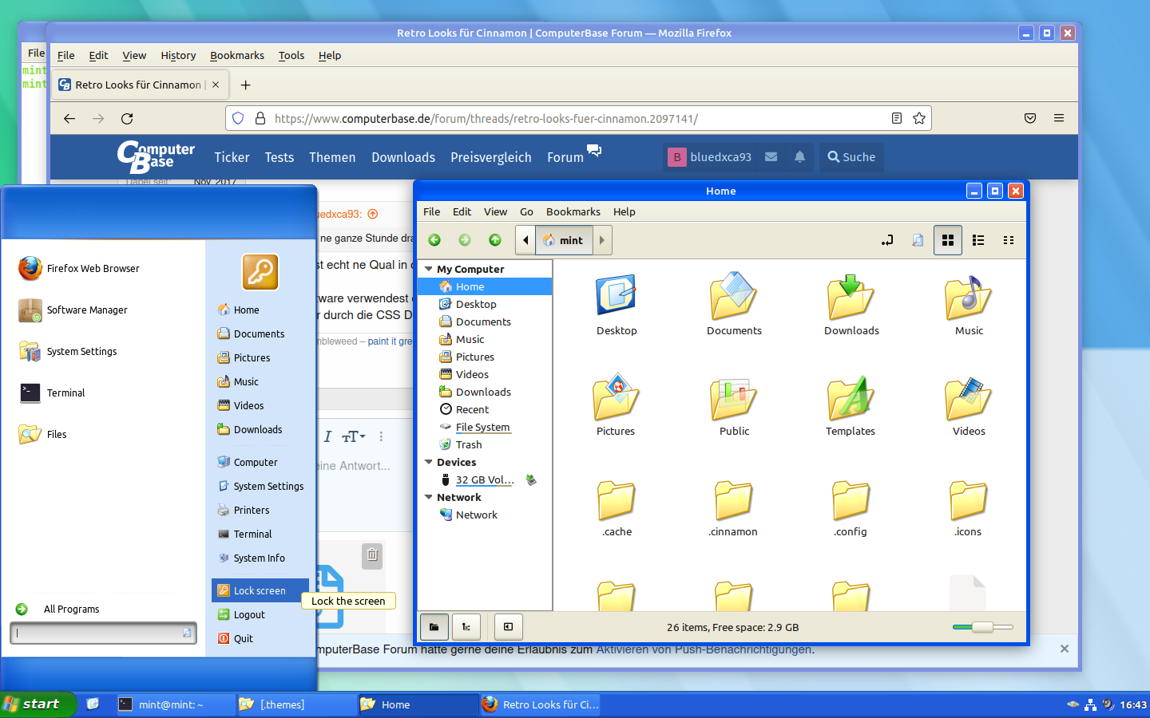This screenshot has height=718, width=1150.
Task: Open Suche search on ComputerBase
Action: 851,157
